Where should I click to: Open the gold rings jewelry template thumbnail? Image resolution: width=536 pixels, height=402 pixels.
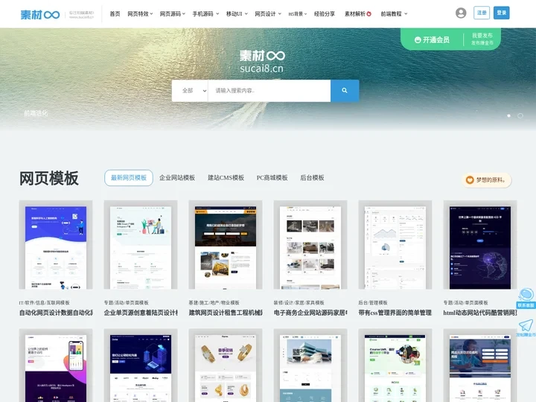point(226,366)
